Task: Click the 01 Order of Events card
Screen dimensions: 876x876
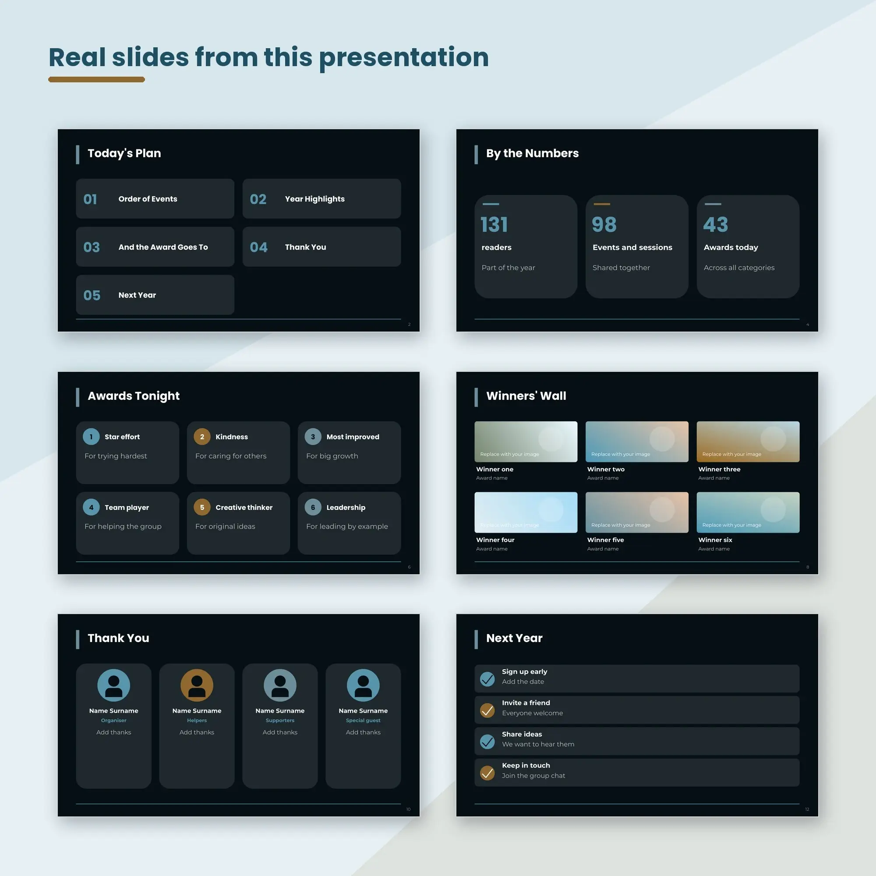Action: pos(155,198)
